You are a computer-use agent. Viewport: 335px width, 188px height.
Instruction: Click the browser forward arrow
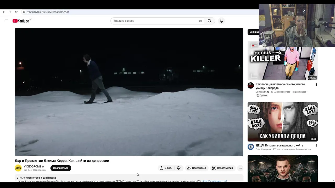pos(10,12)
